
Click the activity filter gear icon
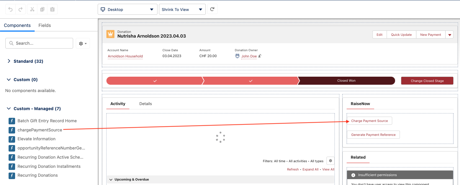pyautogui.click(x=331, y=161)
